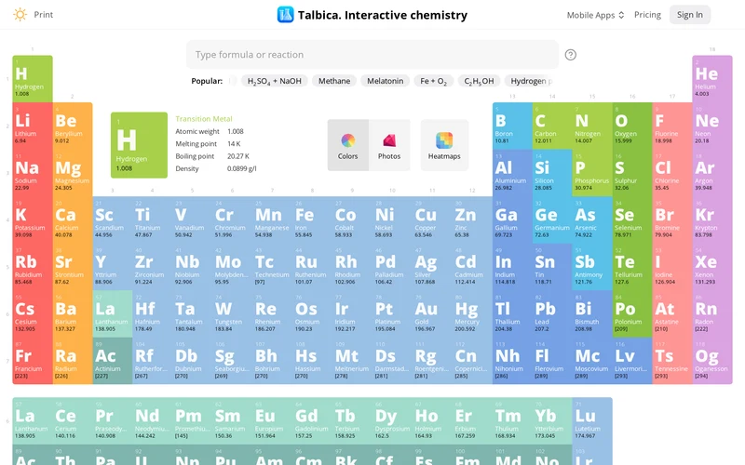Select the C2H5OH popular chip

479,81
